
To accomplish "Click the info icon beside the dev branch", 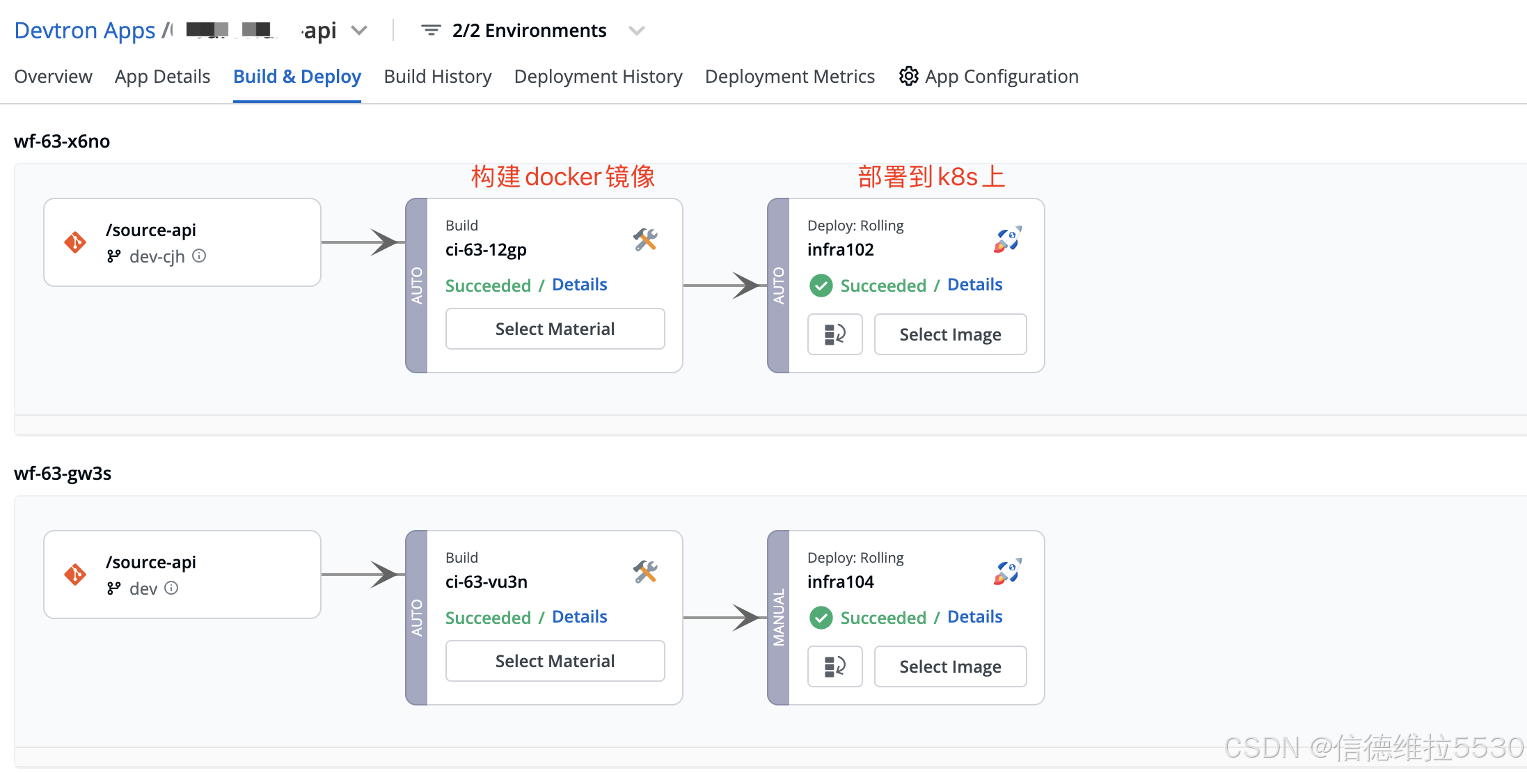I will click(x=171, y=588).
